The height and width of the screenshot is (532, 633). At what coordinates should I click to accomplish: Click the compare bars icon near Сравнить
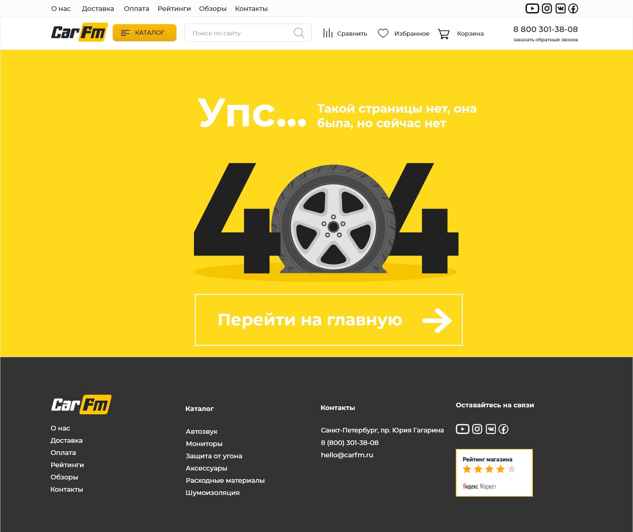pyautogui.click(x=328, y=33)
